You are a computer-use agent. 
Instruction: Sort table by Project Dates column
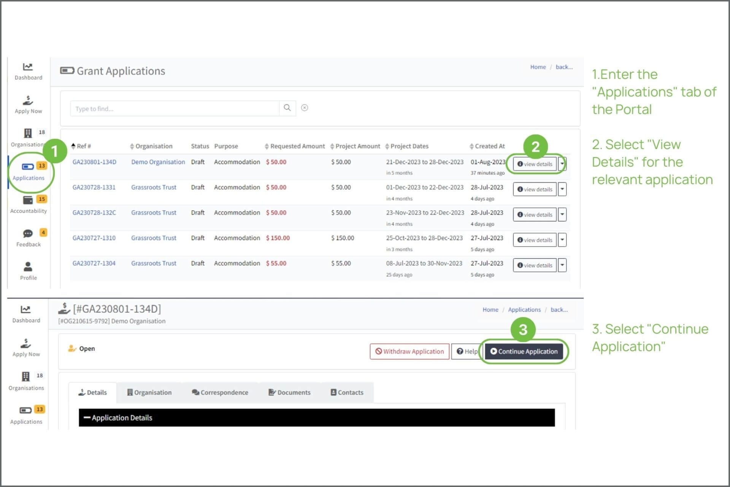tap(406, 146)
